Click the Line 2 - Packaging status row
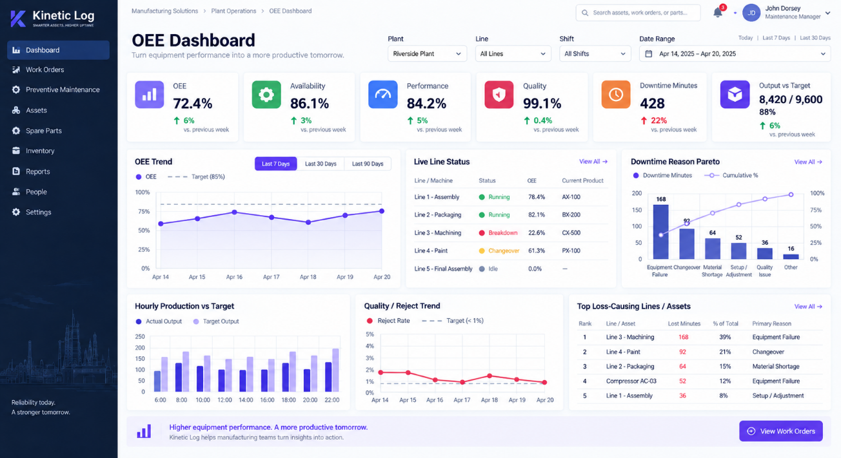The image size is (841, 458). (x=511, y=215)
